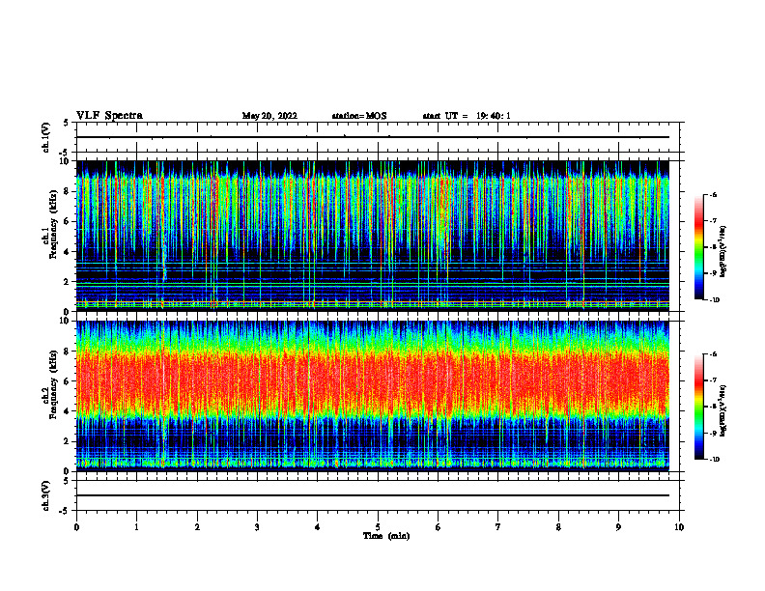Viewport: 765px width, 591px height.
Task: Click the time axis tick label "1"
Action: point(136,527)
